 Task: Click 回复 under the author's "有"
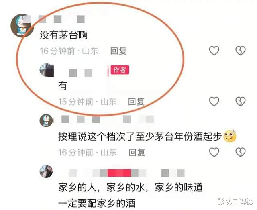click(x=136, y=102)
